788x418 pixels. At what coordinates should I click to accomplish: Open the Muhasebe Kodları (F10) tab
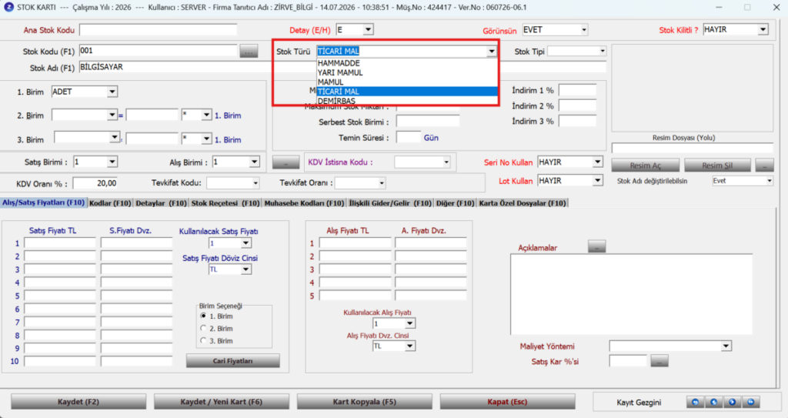pos(304,203)
